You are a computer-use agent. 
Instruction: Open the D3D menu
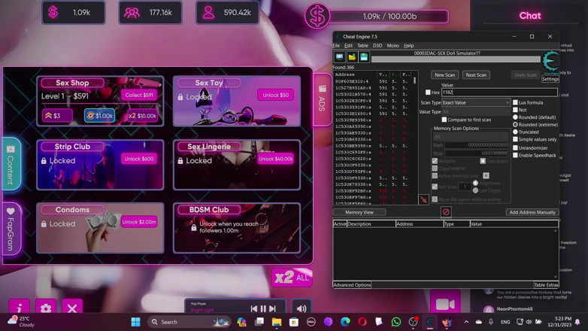pos(377,45)
